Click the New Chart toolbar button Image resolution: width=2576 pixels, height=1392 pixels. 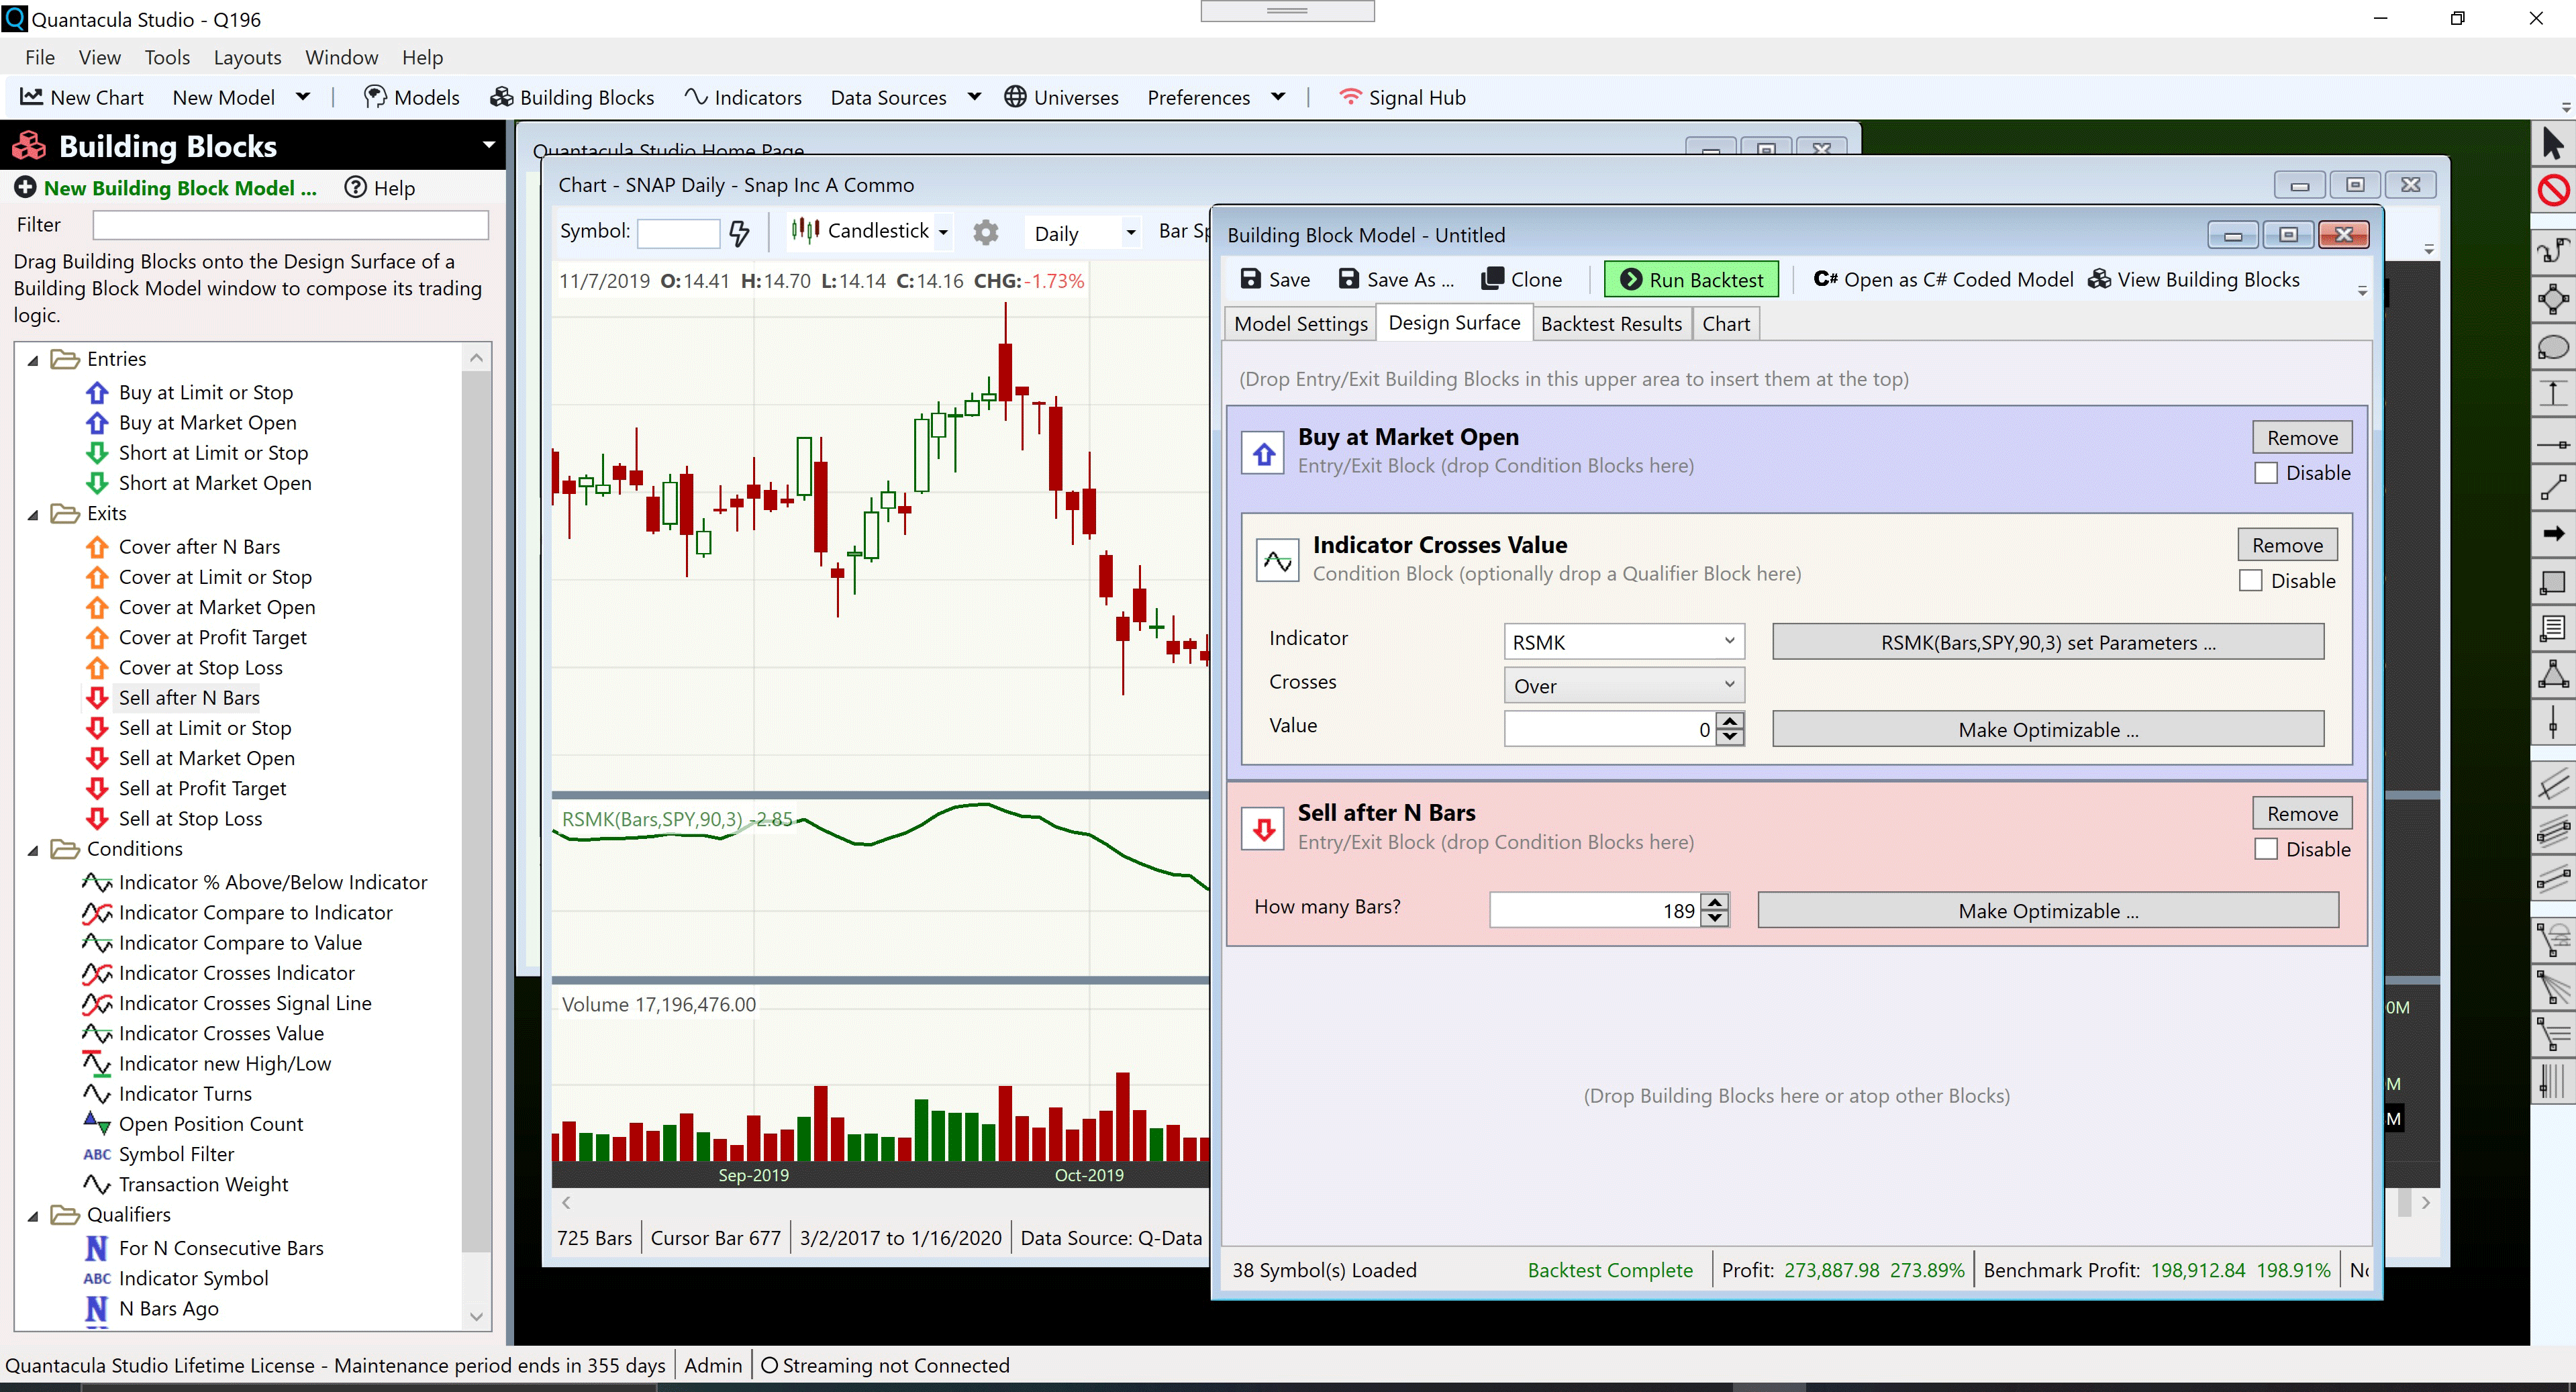coord(82,97)
